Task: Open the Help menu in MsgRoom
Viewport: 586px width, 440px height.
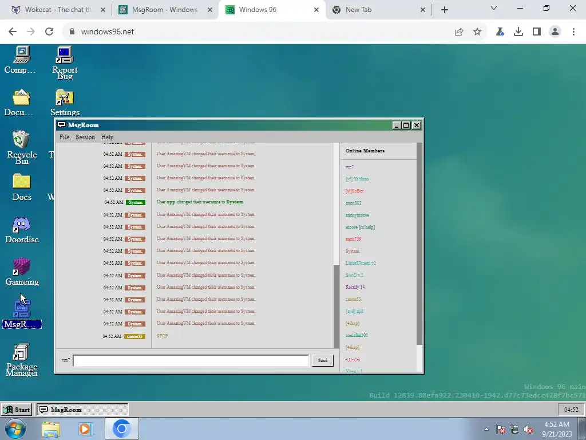Action: pos(107,137)
